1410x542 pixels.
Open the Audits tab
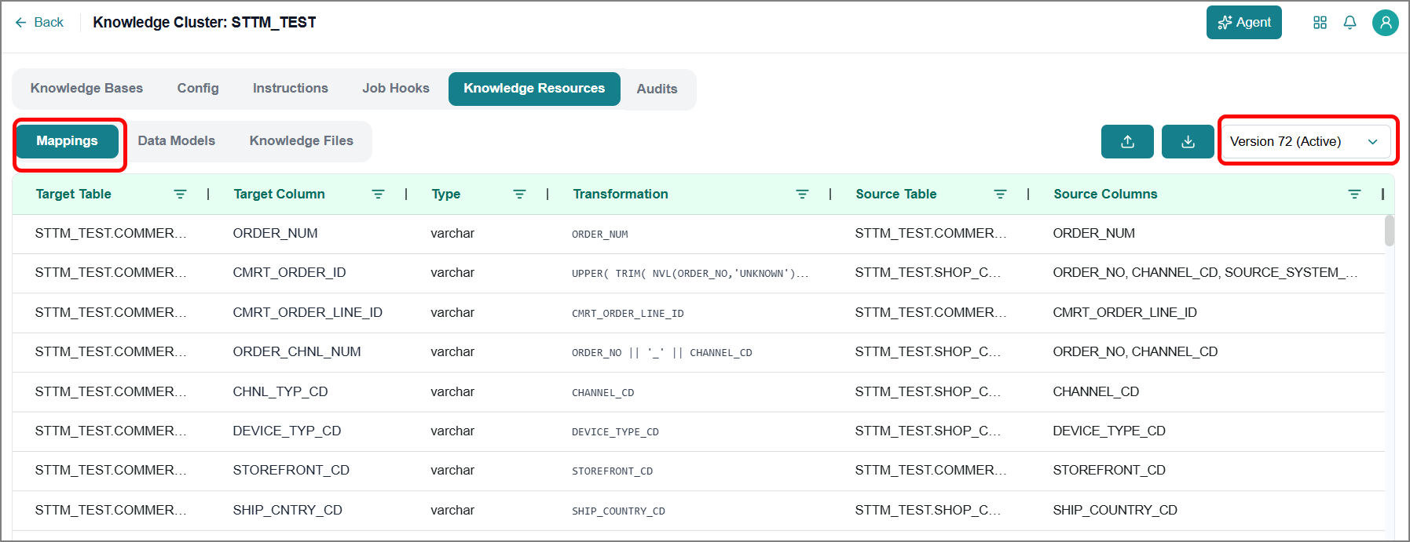coord(657,89)
